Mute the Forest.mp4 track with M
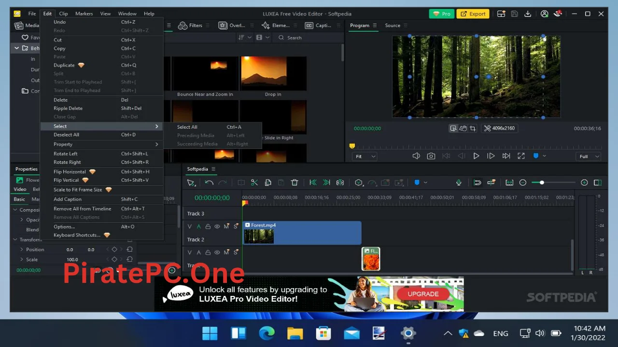Viewport: 618px width, 347px height. click(226, 227)
